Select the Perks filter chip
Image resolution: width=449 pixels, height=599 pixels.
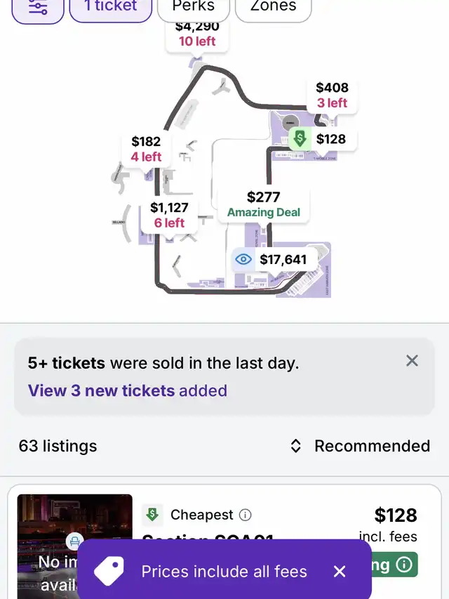click(x=194, y=8)
